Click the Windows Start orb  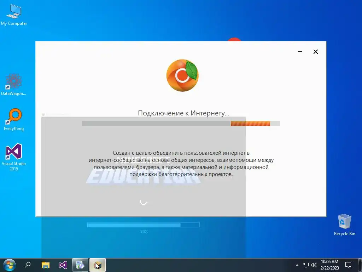pos(9,265)
